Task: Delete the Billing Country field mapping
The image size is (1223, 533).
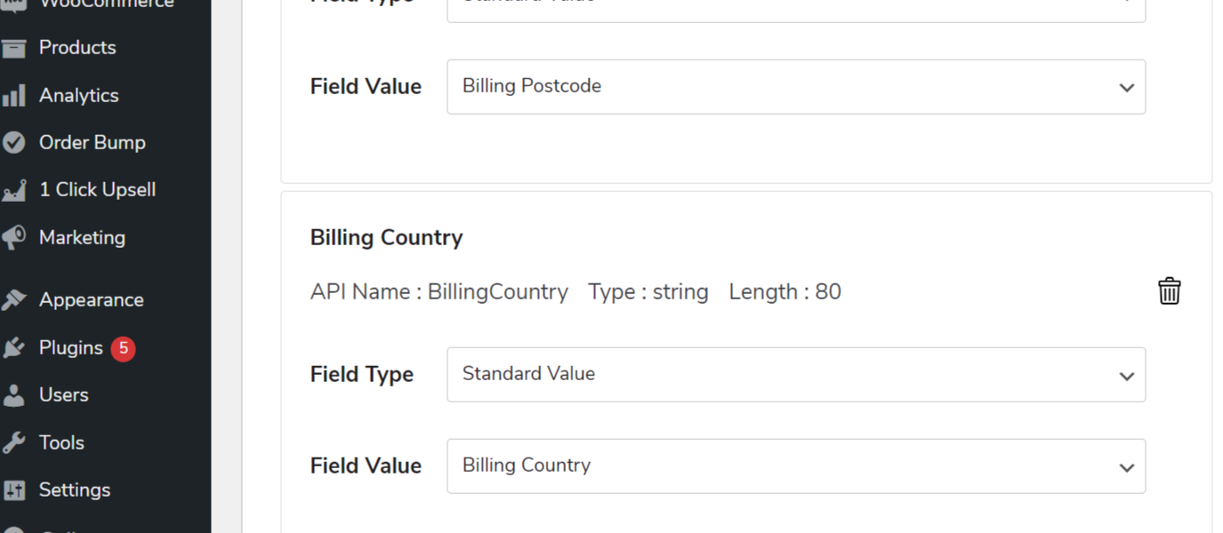Action: tap(1169, 290)
